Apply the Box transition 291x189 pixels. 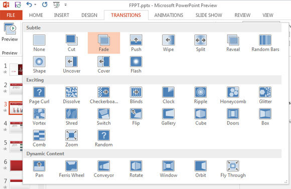(x=265, y=117)
